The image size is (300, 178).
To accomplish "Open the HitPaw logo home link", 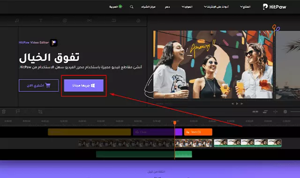I will pyautogui.click(x=274, y=7).
